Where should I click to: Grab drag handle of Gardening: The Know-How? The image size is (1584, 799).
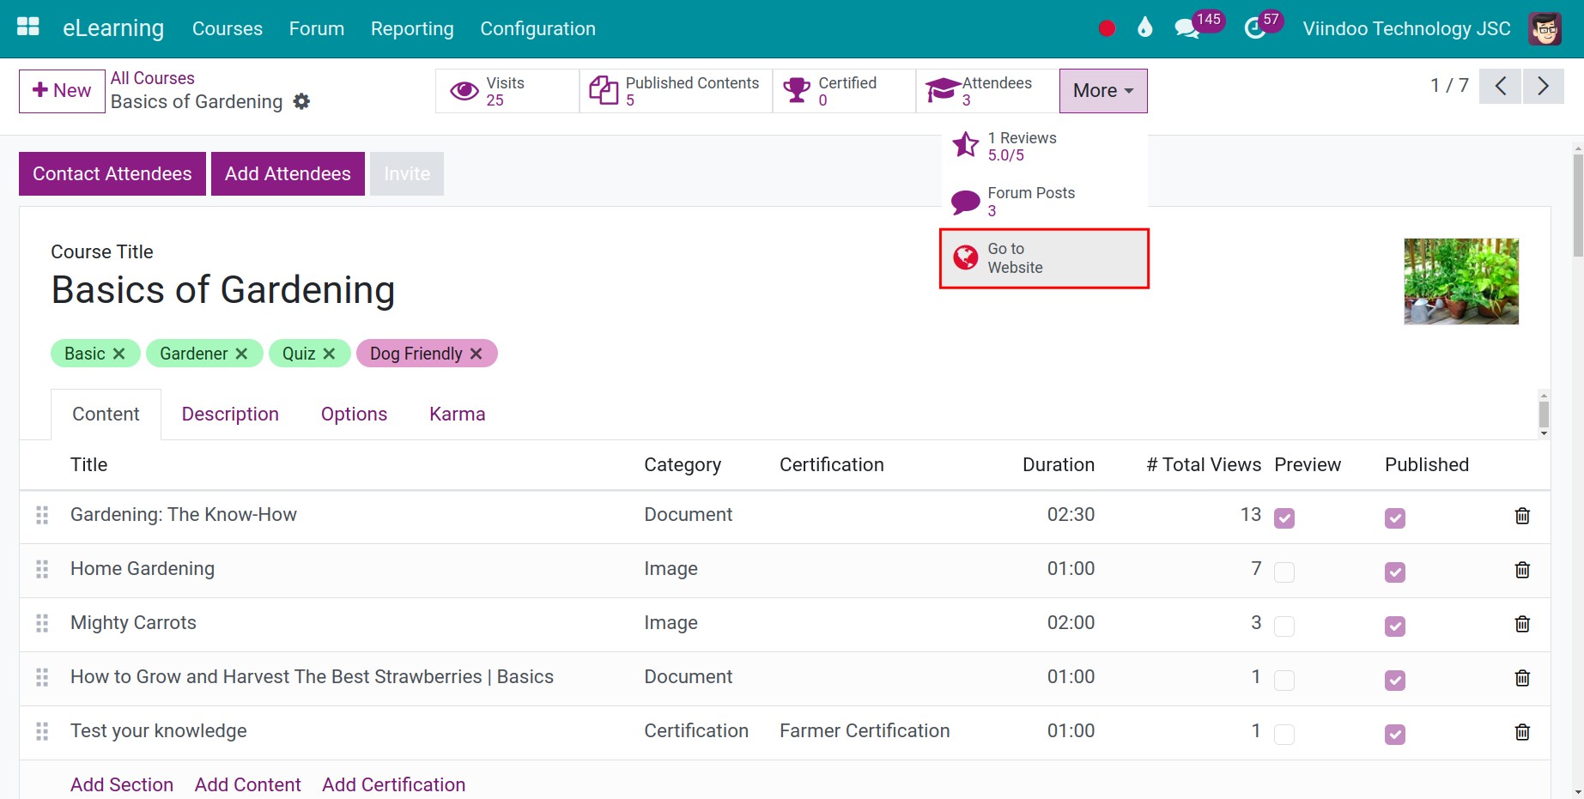click(42, 515)
